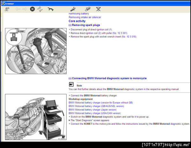Go back with left arrow icon
The height and width of the screenshot is (148, 191).
click(18, 9)
